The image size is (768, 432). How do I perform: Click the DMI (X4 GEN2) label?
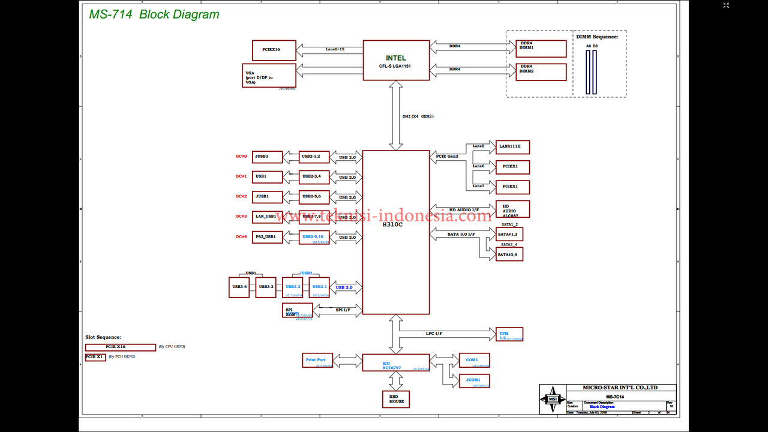click(418, 116)
